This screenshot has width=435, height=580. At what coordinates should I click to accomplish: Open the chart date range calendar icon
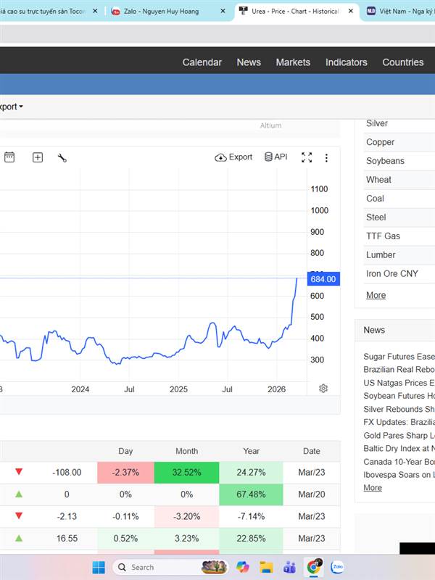(9, 157)
